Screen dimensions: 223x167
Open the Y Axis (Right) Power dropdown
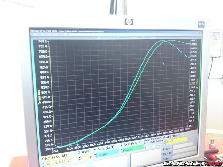pos(132,150)
